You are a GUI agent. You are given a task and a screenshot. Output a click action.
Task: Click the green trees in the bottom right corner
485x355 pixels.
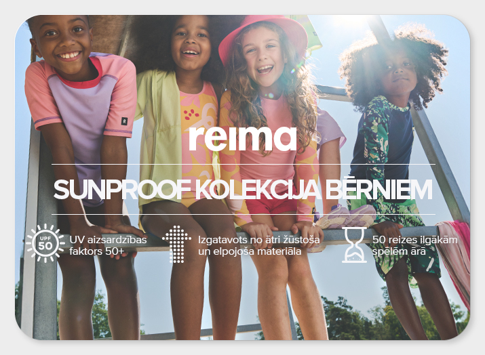(387, 318)
